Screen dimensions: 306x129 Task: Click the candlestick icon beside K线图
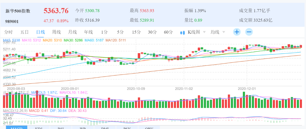(x=183, y=32)
